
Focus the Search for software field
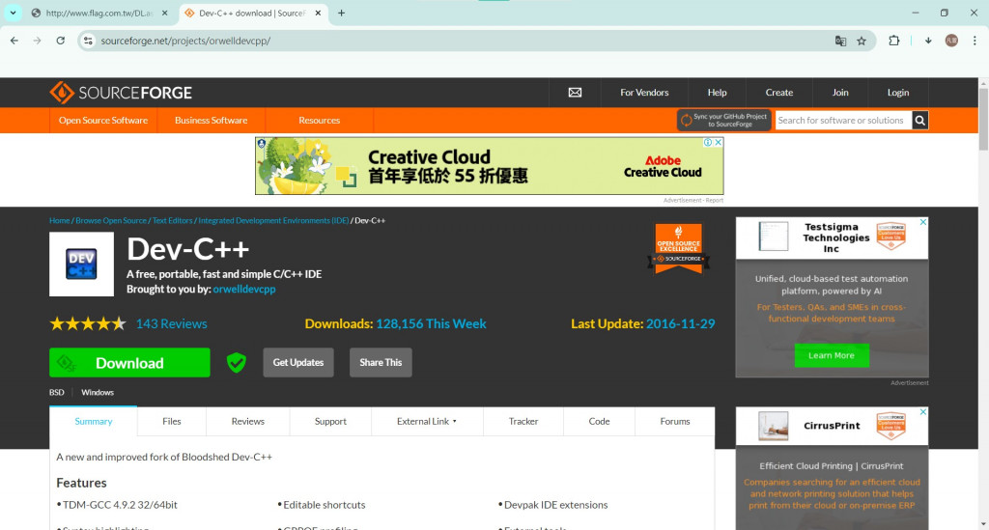[x=842, y=121]
